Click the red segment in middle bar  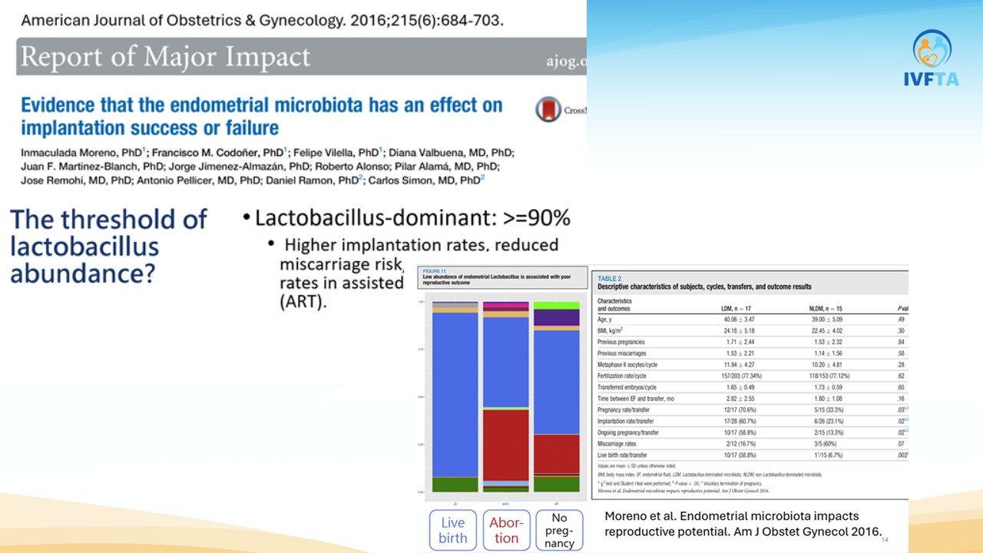pyautogui.click(x=505, y=444)
